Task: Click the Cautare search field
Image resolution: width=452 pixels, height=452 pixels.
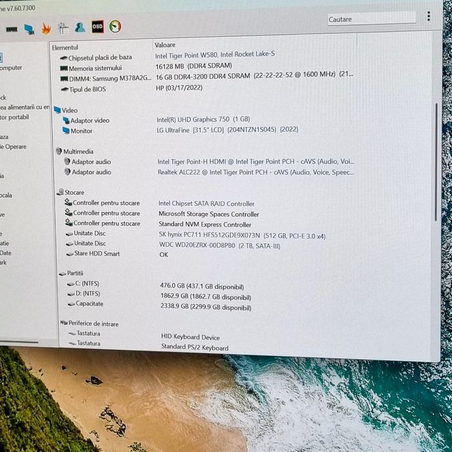Action: coord(371,19)
